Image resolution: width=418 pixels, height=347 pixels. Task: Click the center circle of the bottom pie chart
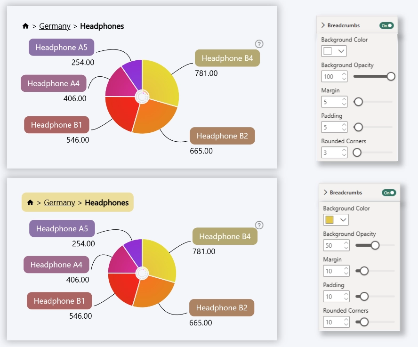(x=142, y=274)
